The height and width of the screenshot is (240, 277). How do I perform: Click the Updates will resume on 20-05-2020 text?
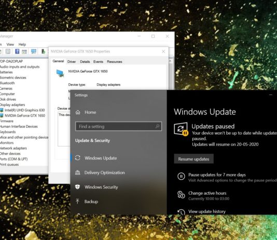(225, 144)
